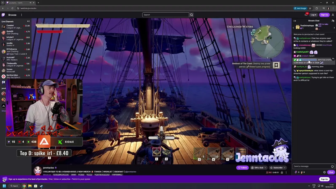336x189 pixels.
Task: Open Chrome from the taskbar
Action: pos(24,186)
